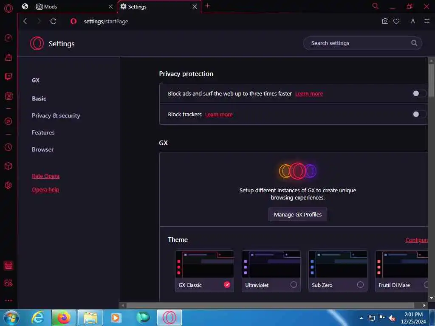The height and width of the screenshot is (326, 435).
Task: Close the Settings tab
Action: coord(195,7)
